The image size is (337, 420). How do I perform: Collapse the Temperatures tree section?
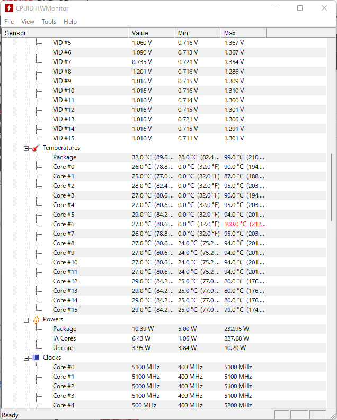point(26,148)
